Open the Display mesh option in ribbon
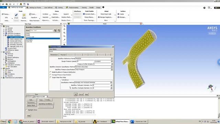This screenshot has width=220, height=124. click(x=6, y=14)
